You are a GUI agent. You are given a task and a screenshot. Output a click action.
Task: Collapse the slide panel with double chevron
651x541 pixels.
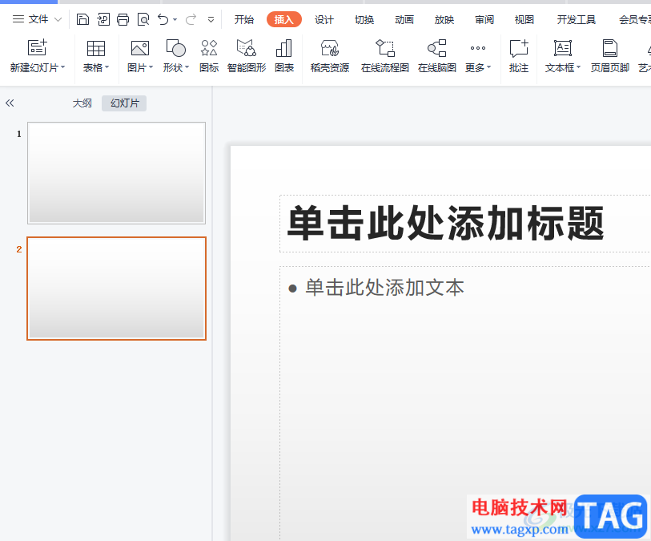[10, 103]
